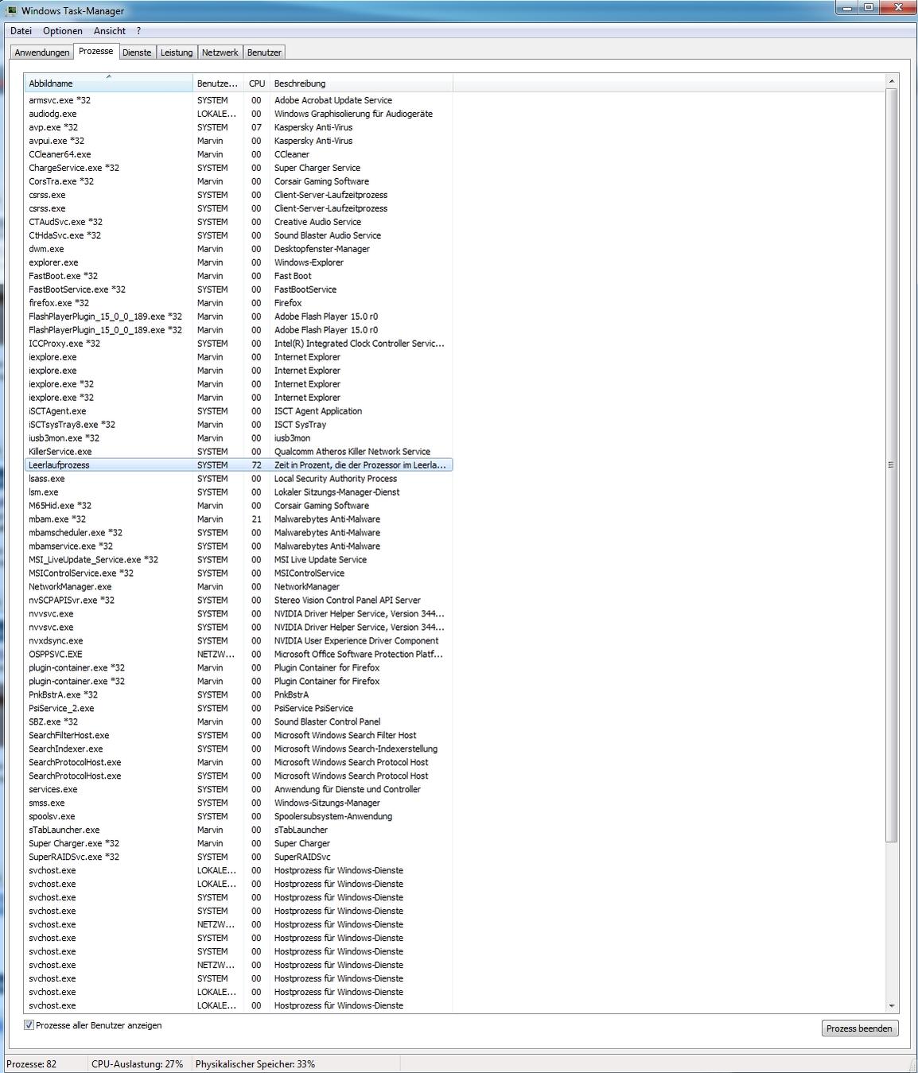
Task: Select the explorer.exe process
Action: [x=239, y=262]
